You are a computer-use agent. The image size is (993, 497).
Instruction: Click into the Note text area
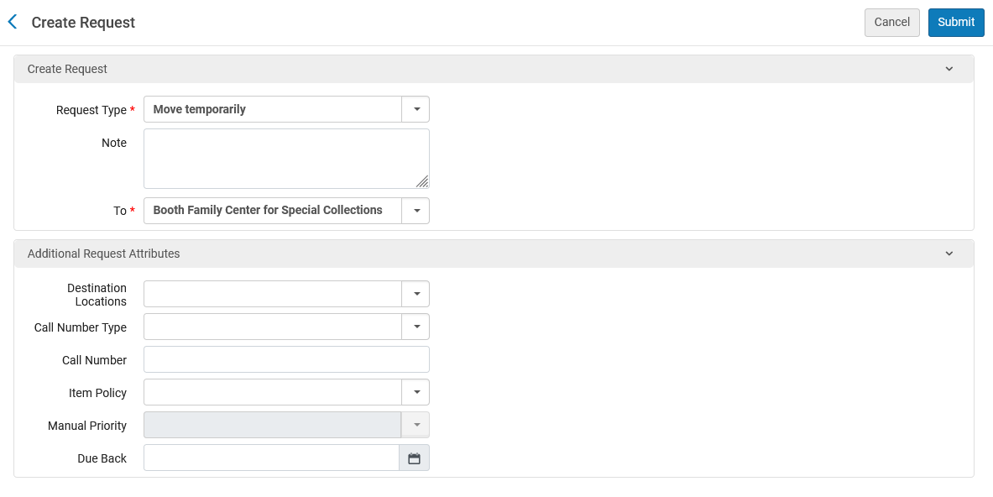[286, 159]
